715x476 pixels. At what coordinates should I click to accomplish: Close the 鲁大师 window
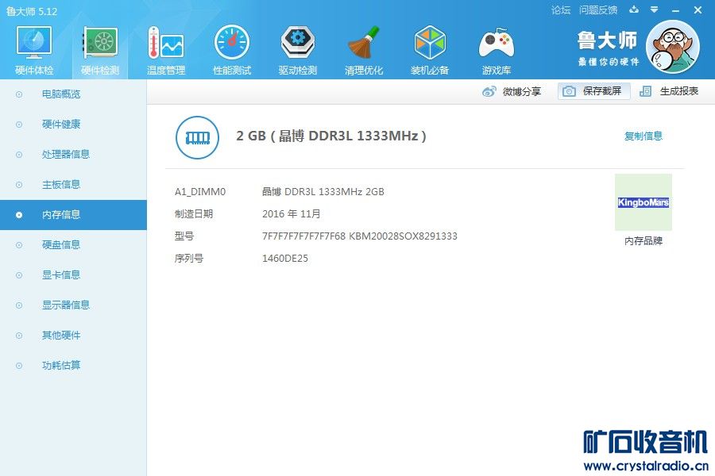pyautogui.click(x=698, y=10)
